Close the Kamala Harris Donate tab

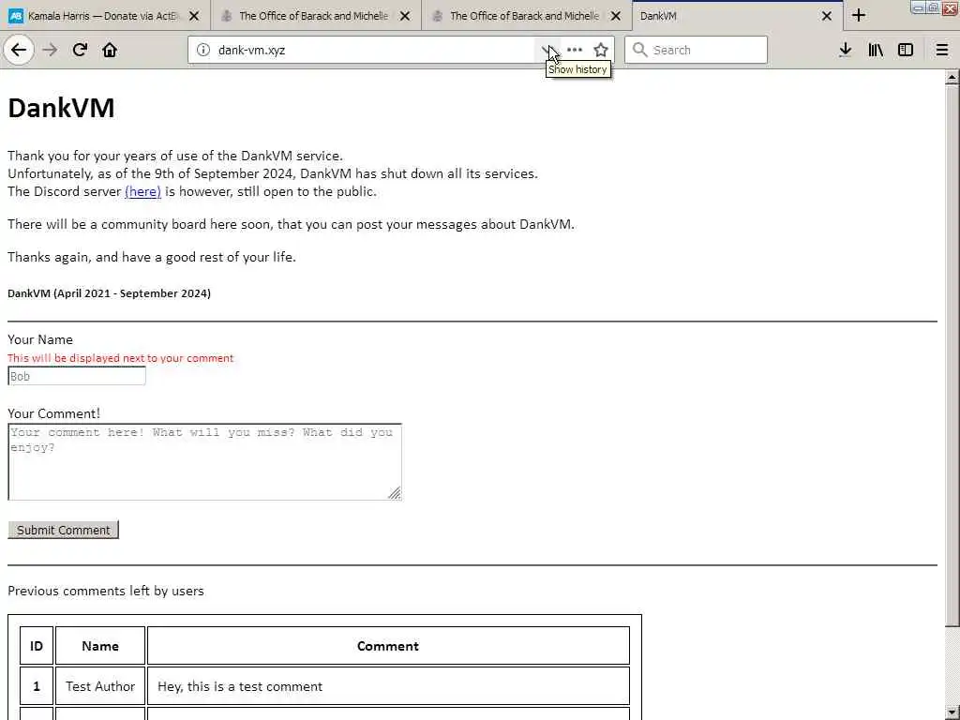[x=194, y=16]
